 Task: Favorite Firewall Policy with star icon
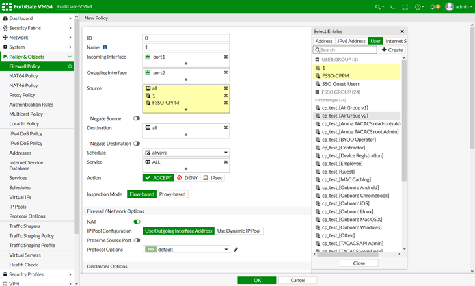(70, 66)
